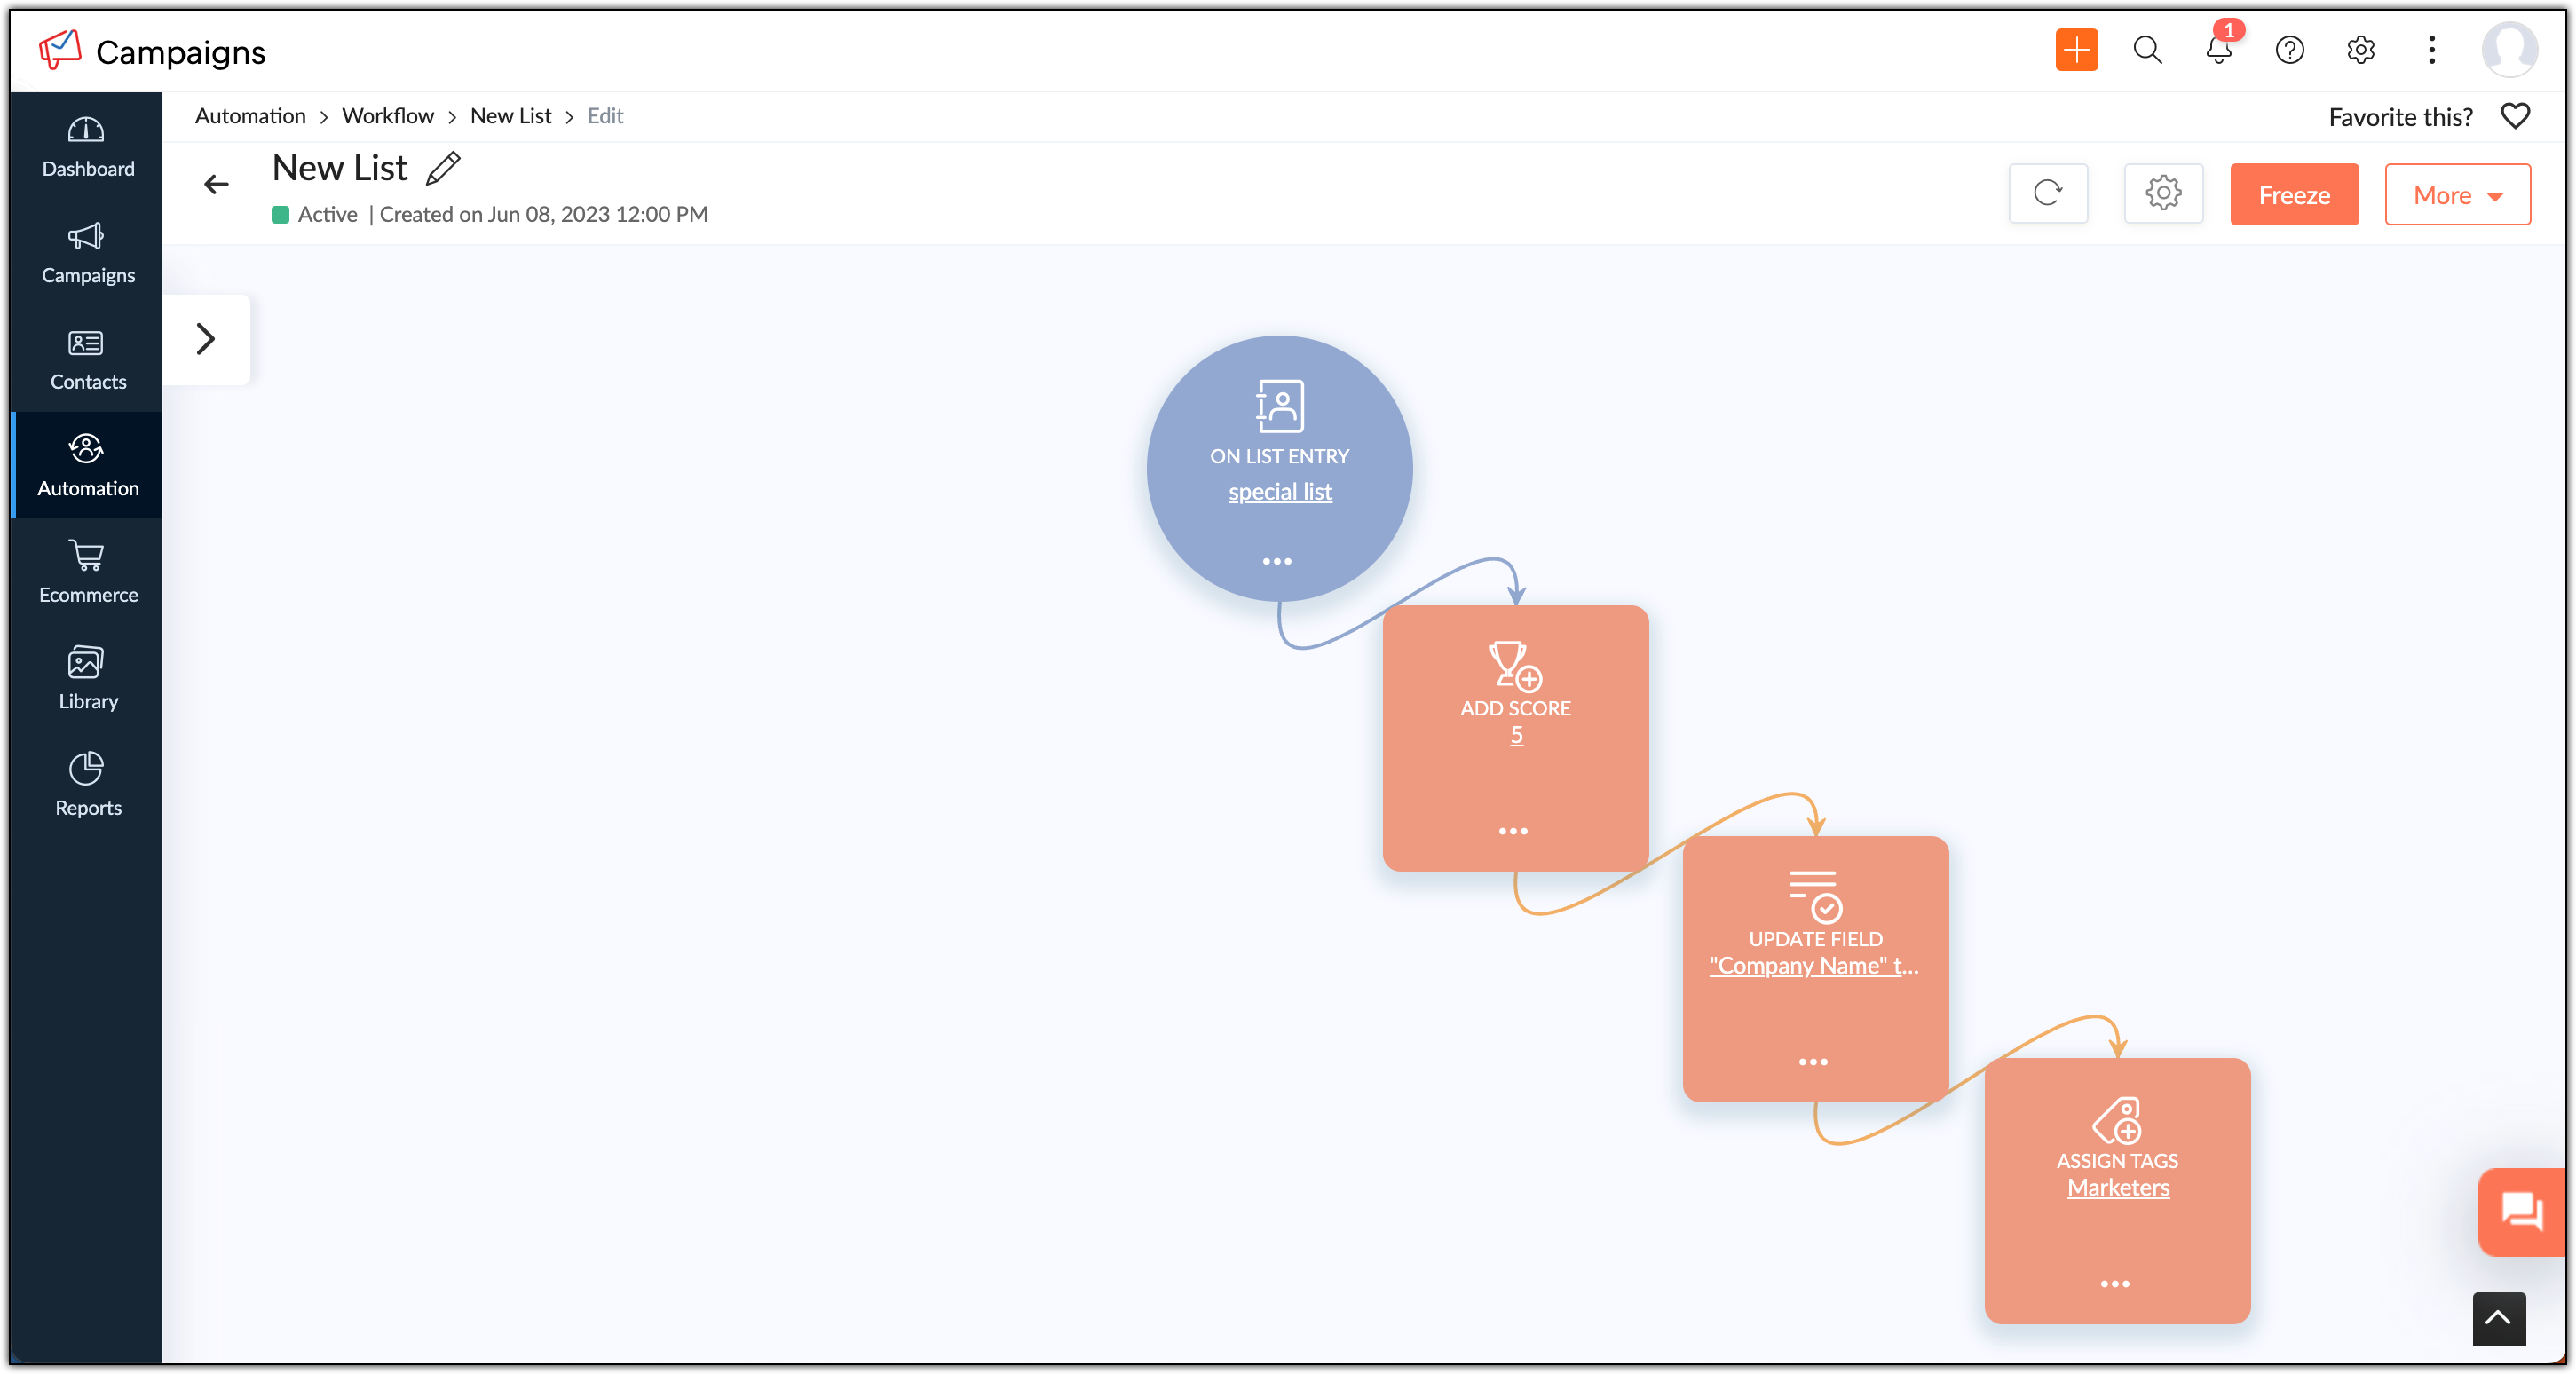This screenshot has width=2576, height=1374.
Task: Click the Workflow breadcrumb link
Action: 387,116
